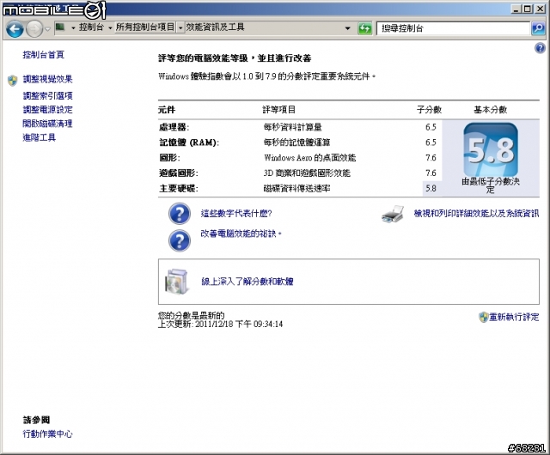Screen dimensions: 550x455
Task: Expand dropdown arrow after 所有控制台項目
Action: (180, 27)
